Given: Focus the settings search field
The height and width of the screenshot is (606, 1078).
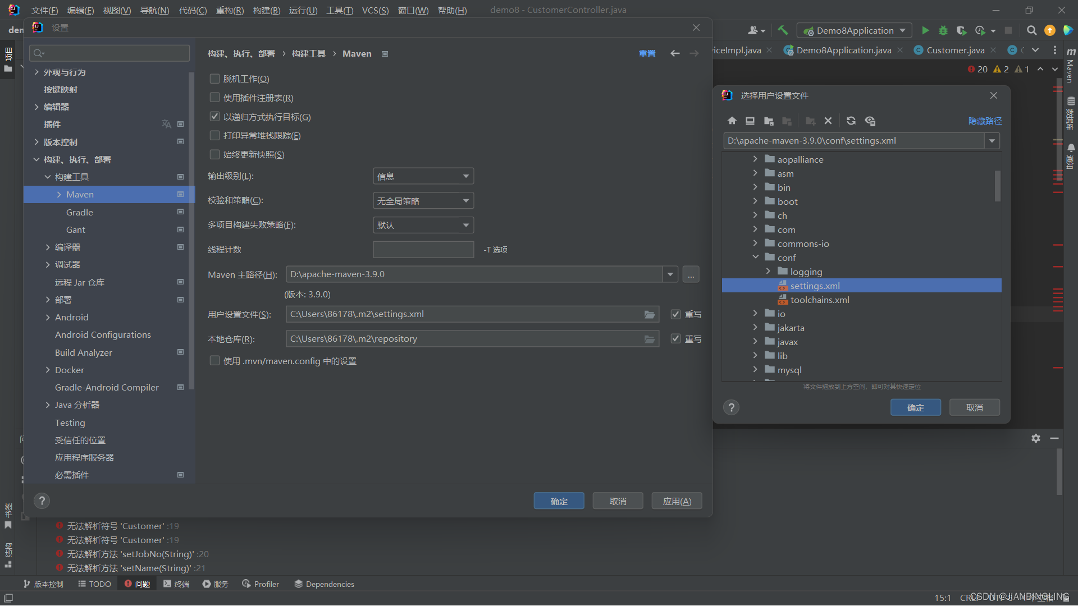Looking at the screenshot, I should click(x=109, y=53).
